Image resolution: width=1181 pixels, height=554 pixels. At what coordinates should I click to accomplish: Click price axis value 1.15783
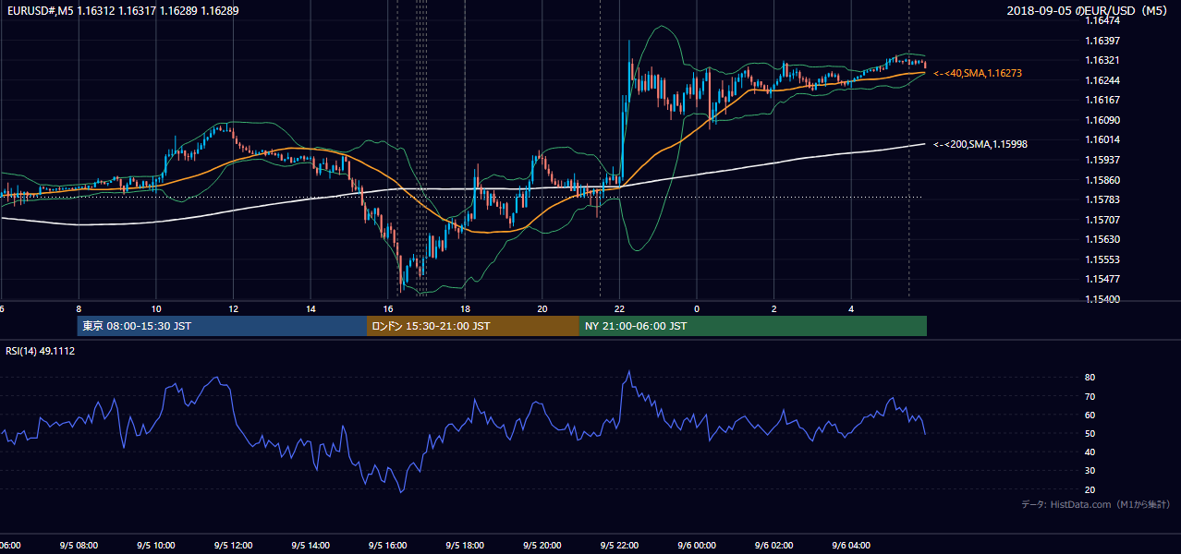click(x=1102, y=200)
